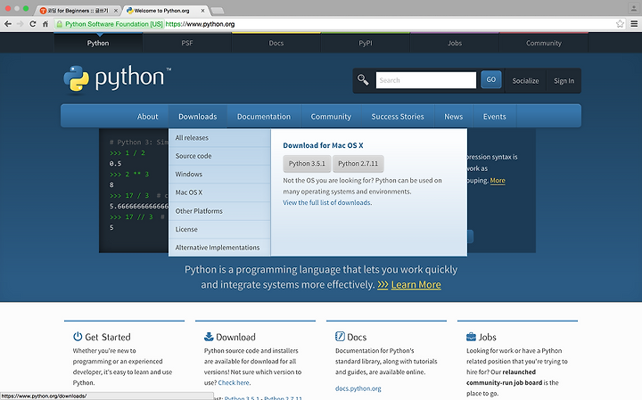
Task: Click the Jobs section heading
Action: point(487,337)
